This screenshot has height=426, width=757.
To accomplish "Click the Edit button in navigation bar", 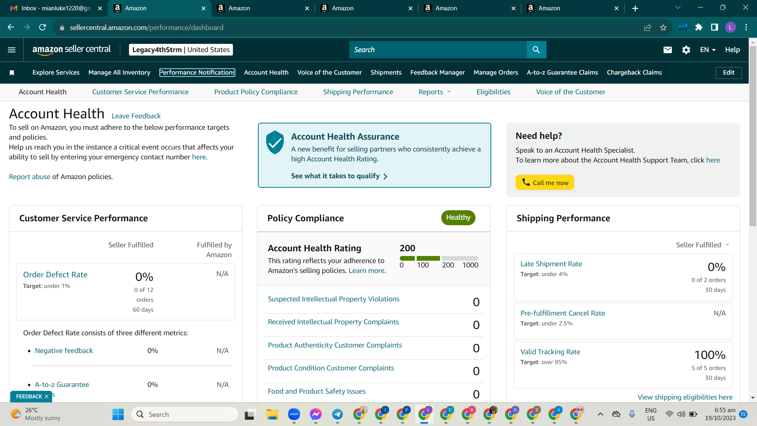I will coord(729,73).
